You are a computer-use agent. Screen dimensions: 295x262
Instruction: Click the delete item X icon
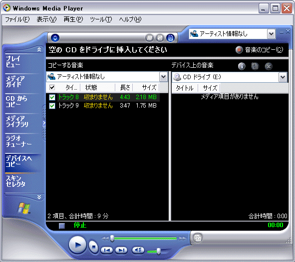point(269,66)
